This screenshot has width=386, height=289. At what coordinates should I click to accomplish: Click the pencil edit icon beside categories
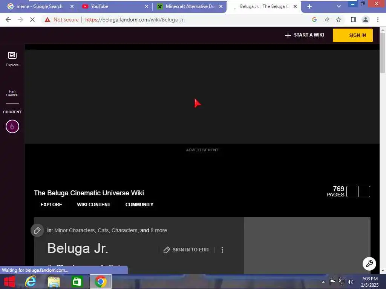[37, 230]
